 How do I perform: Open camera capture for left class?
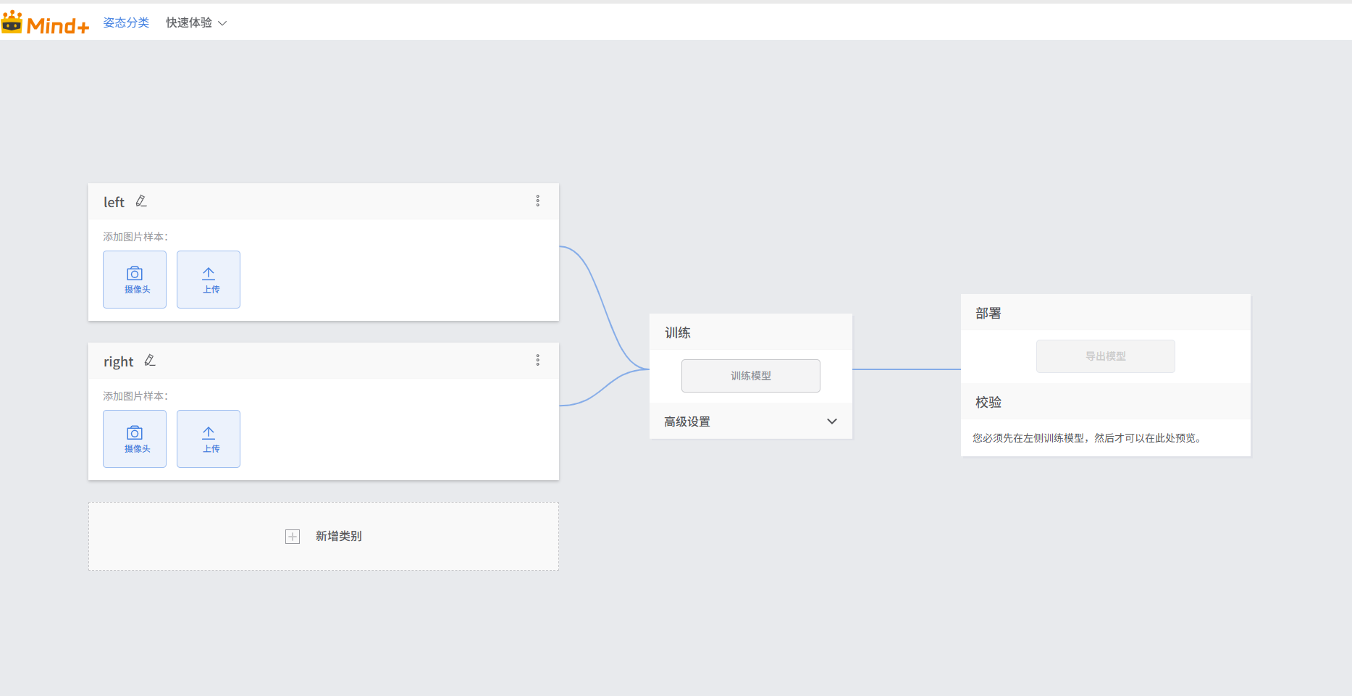tap(135, 280)
